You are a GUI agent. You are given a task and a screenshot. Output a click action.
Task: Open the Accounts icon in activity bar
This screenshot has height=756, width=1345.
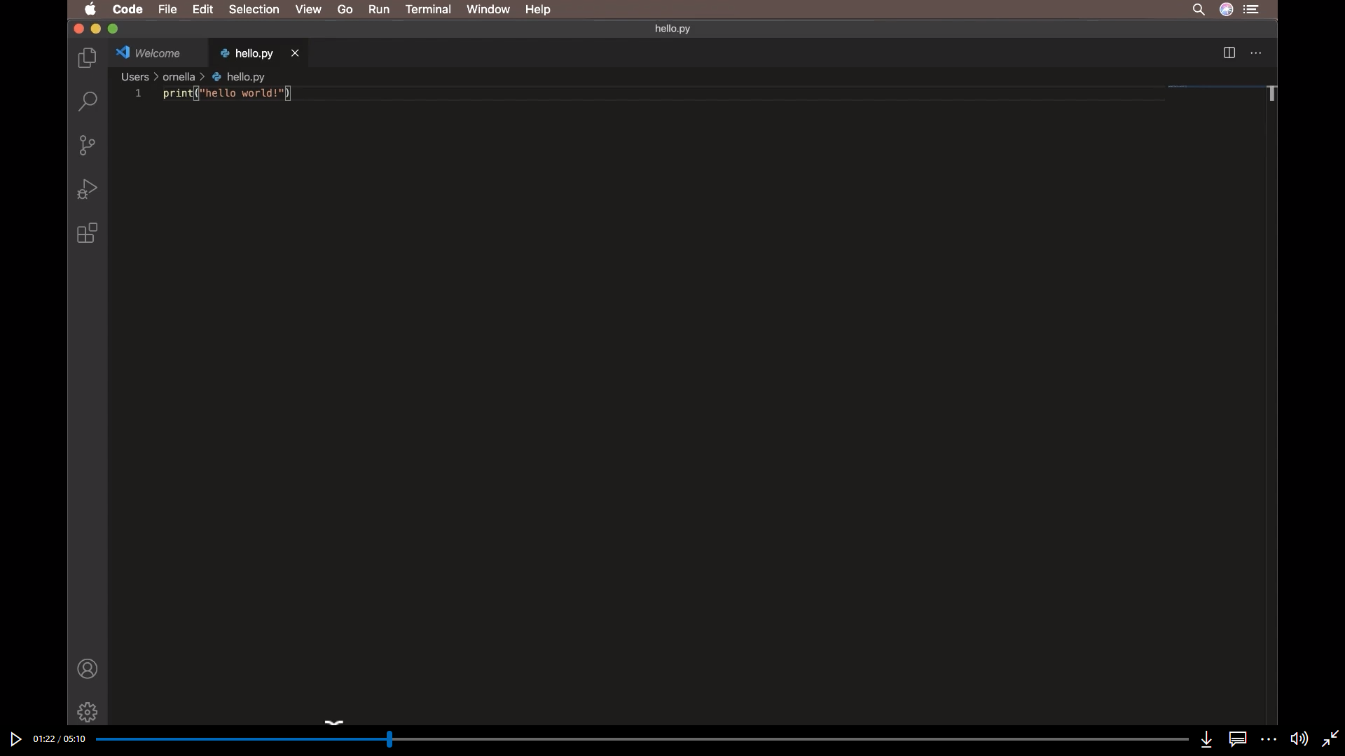pyautogui.click(x=87, y=669)
